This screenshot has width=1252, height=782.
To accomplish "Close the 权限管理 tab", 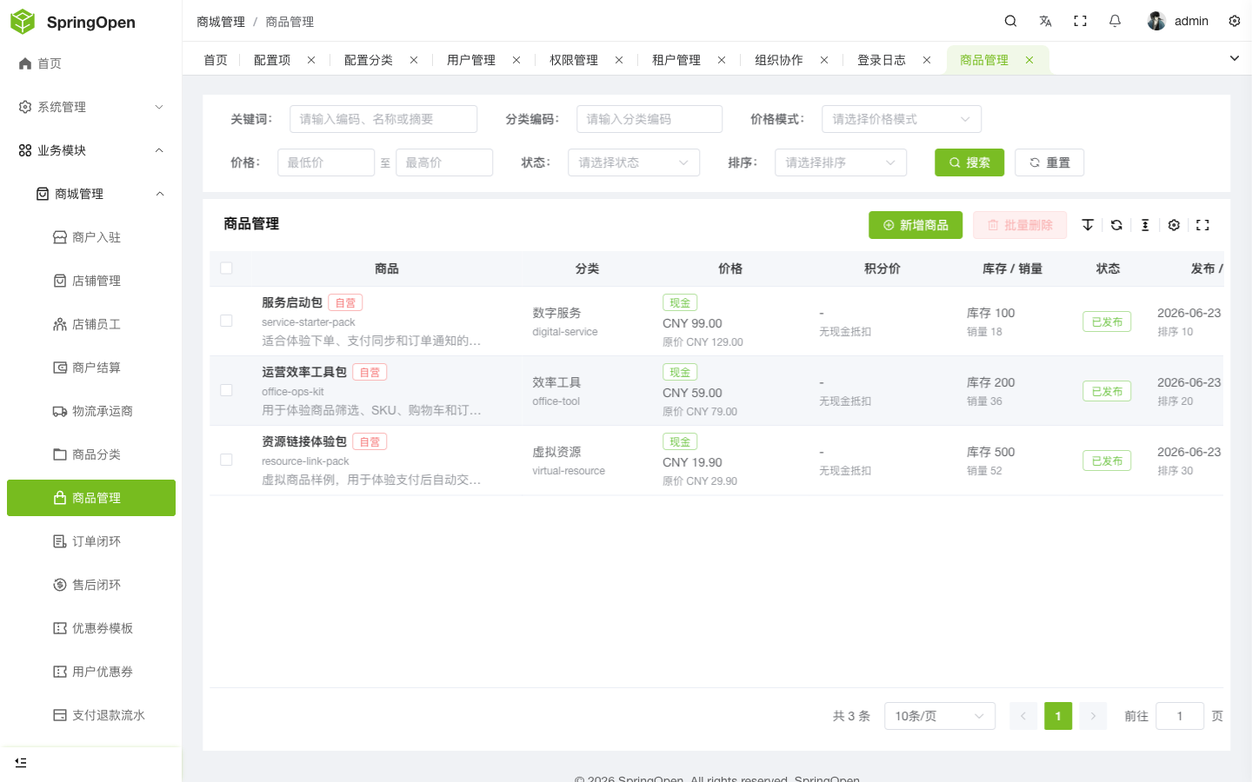I will (619, 60).
